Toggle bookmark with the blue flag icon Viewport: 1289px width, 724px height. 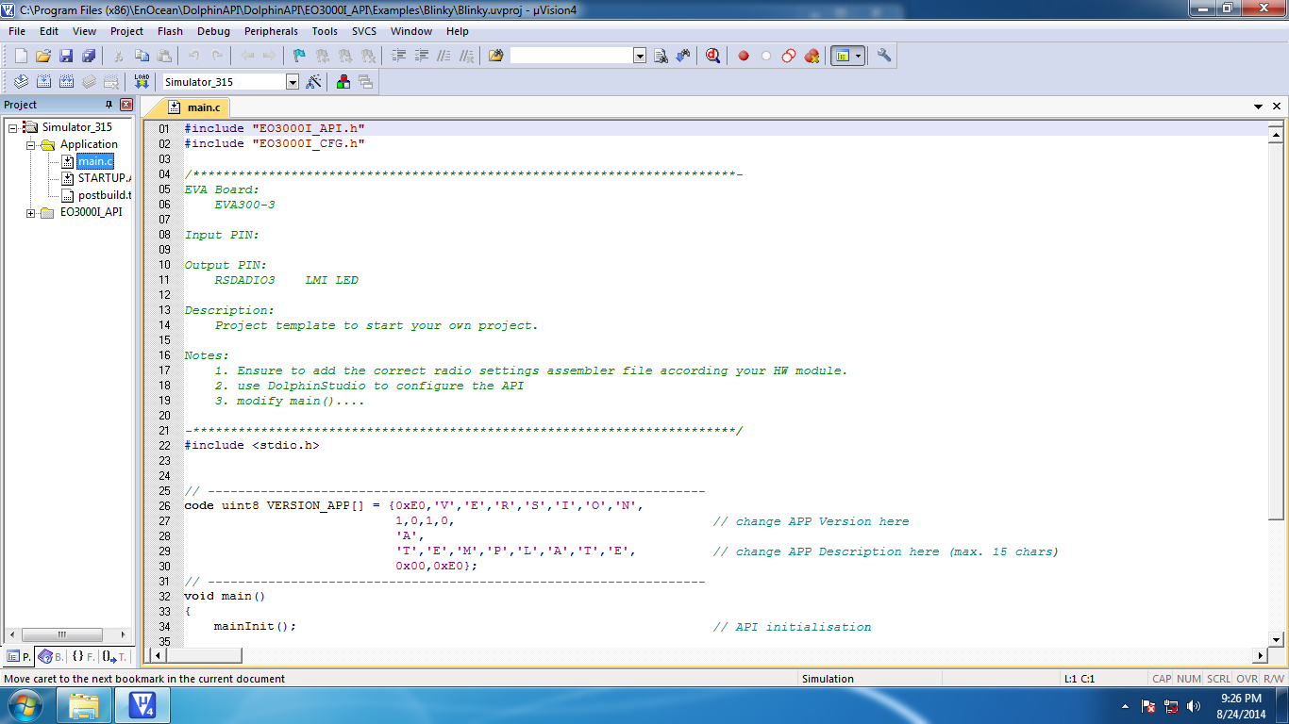[x=299, y=56]
